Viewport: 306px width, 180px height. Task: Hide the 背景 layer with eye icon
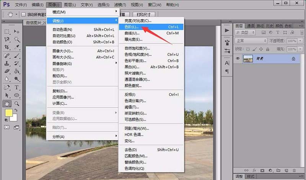pos(238,59)
